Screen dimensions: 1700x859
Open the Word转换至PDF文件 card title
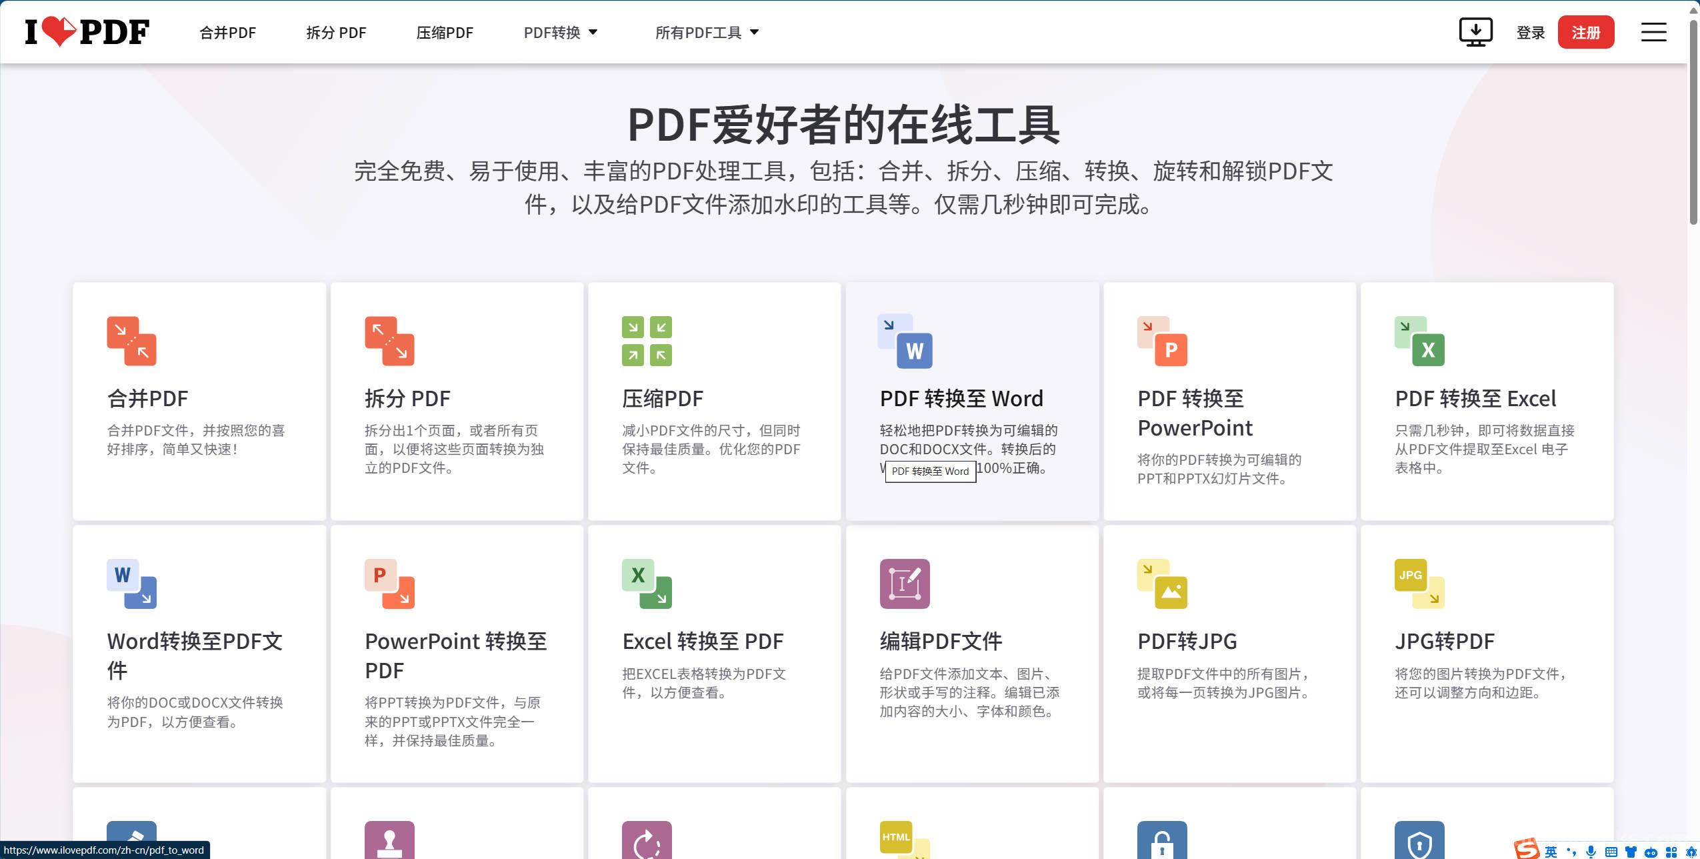195,656
